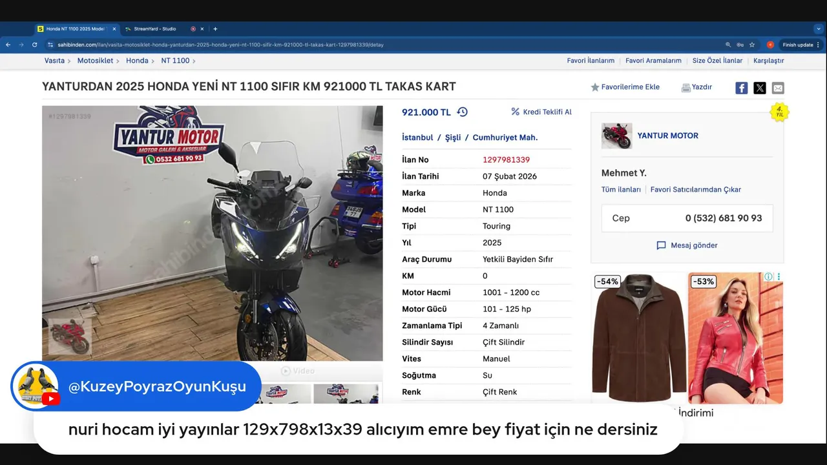Click the zoom magnifier icon in the address bar
This screenshot has width=827, height=465.
pyautogui.click(x=728, y=45)
